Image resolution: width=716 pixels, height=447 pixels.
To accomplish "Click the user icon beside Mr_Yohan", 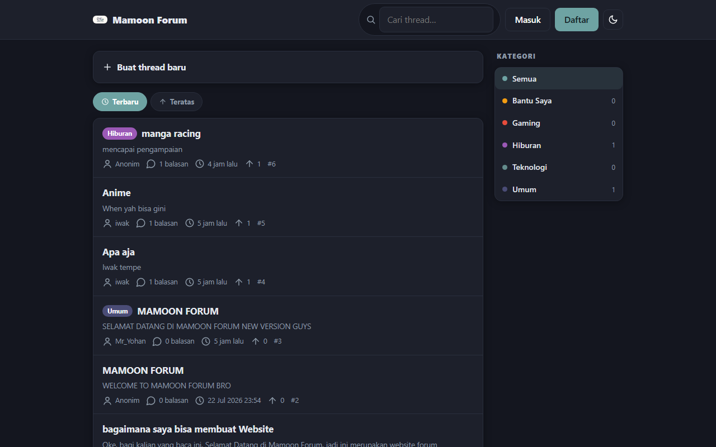I will (107, 341).
